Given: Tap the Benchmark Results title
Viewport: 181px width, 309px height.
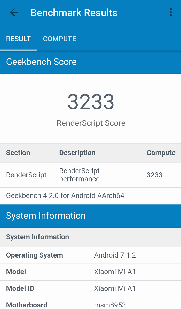Looking at the screenshot, I should (74, 13).
